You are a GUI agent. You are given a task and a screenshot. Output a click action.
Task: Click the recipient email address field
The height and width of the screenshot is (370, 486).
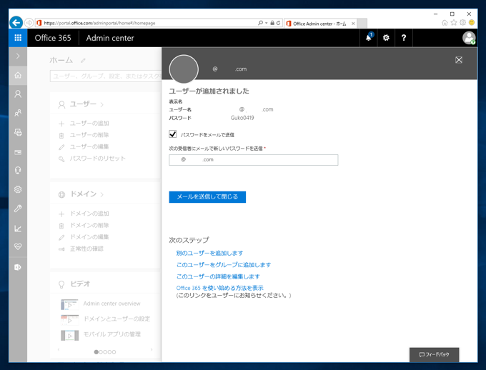[253, 160]
